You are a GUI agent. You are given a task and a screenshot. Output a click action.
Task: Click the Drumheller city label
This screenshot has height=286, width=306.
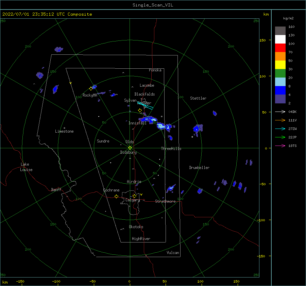click(x=199, y=168)
